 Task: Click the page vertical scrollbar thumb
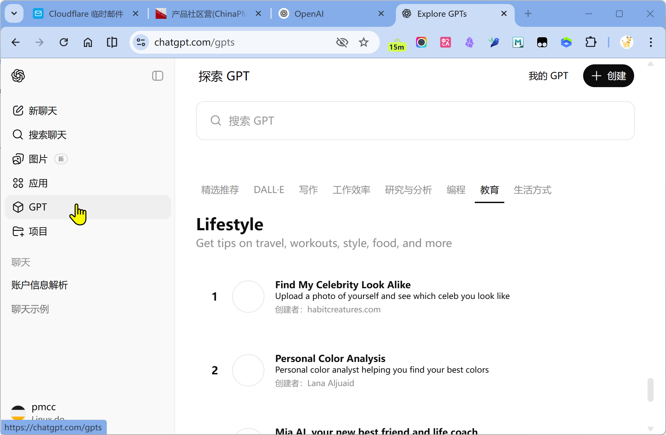(650, 389)
